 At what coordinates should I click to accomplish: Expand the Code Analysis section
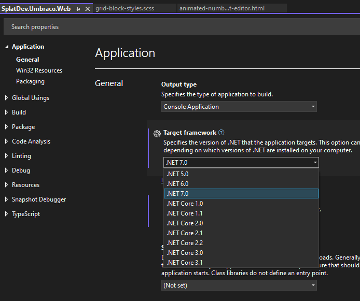(7, 141)
